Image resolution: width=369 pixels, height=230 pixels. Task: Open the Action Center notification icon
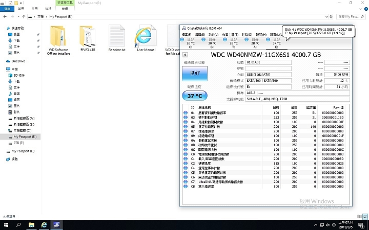pos(361,225)
